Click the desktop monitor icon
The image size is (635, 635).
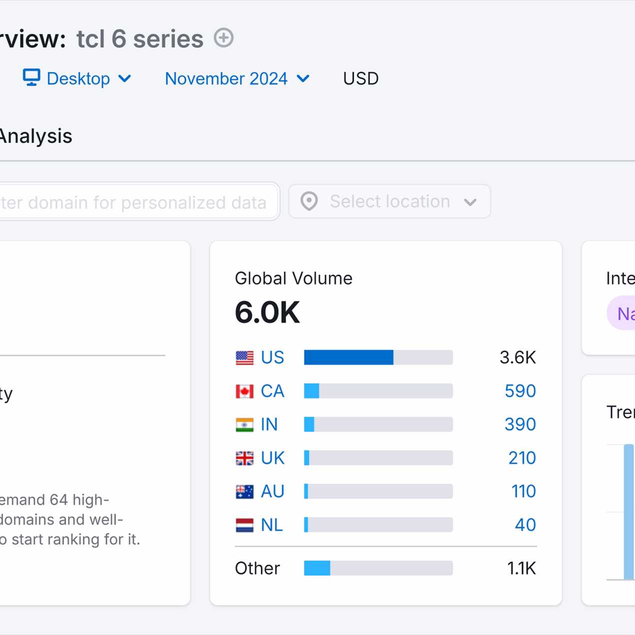tap(31, 77)
